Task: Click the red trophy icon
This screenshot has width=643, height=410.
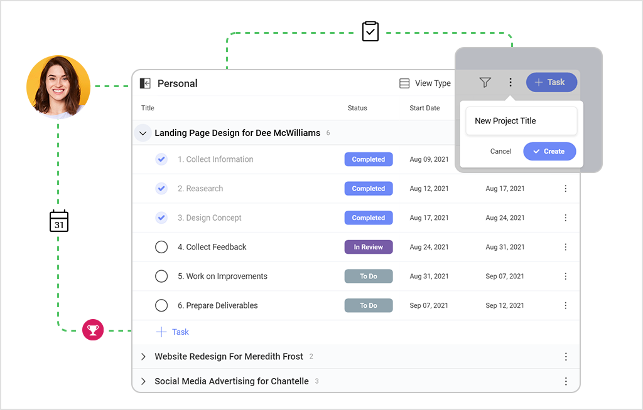Action: tap(93, 329)
